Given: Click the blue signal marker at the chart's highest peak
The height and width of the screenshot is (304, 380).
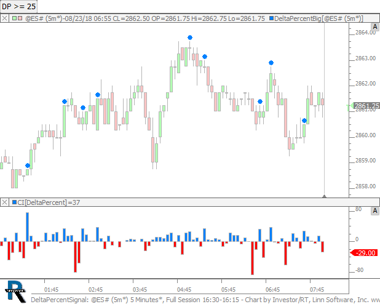Looking at the screenshot, I should click(190, 38).
